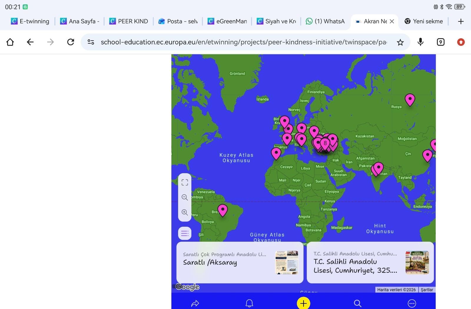Click the Google logo on map
This screenshot has width=471, height=309.
click(x=188, y=287)
